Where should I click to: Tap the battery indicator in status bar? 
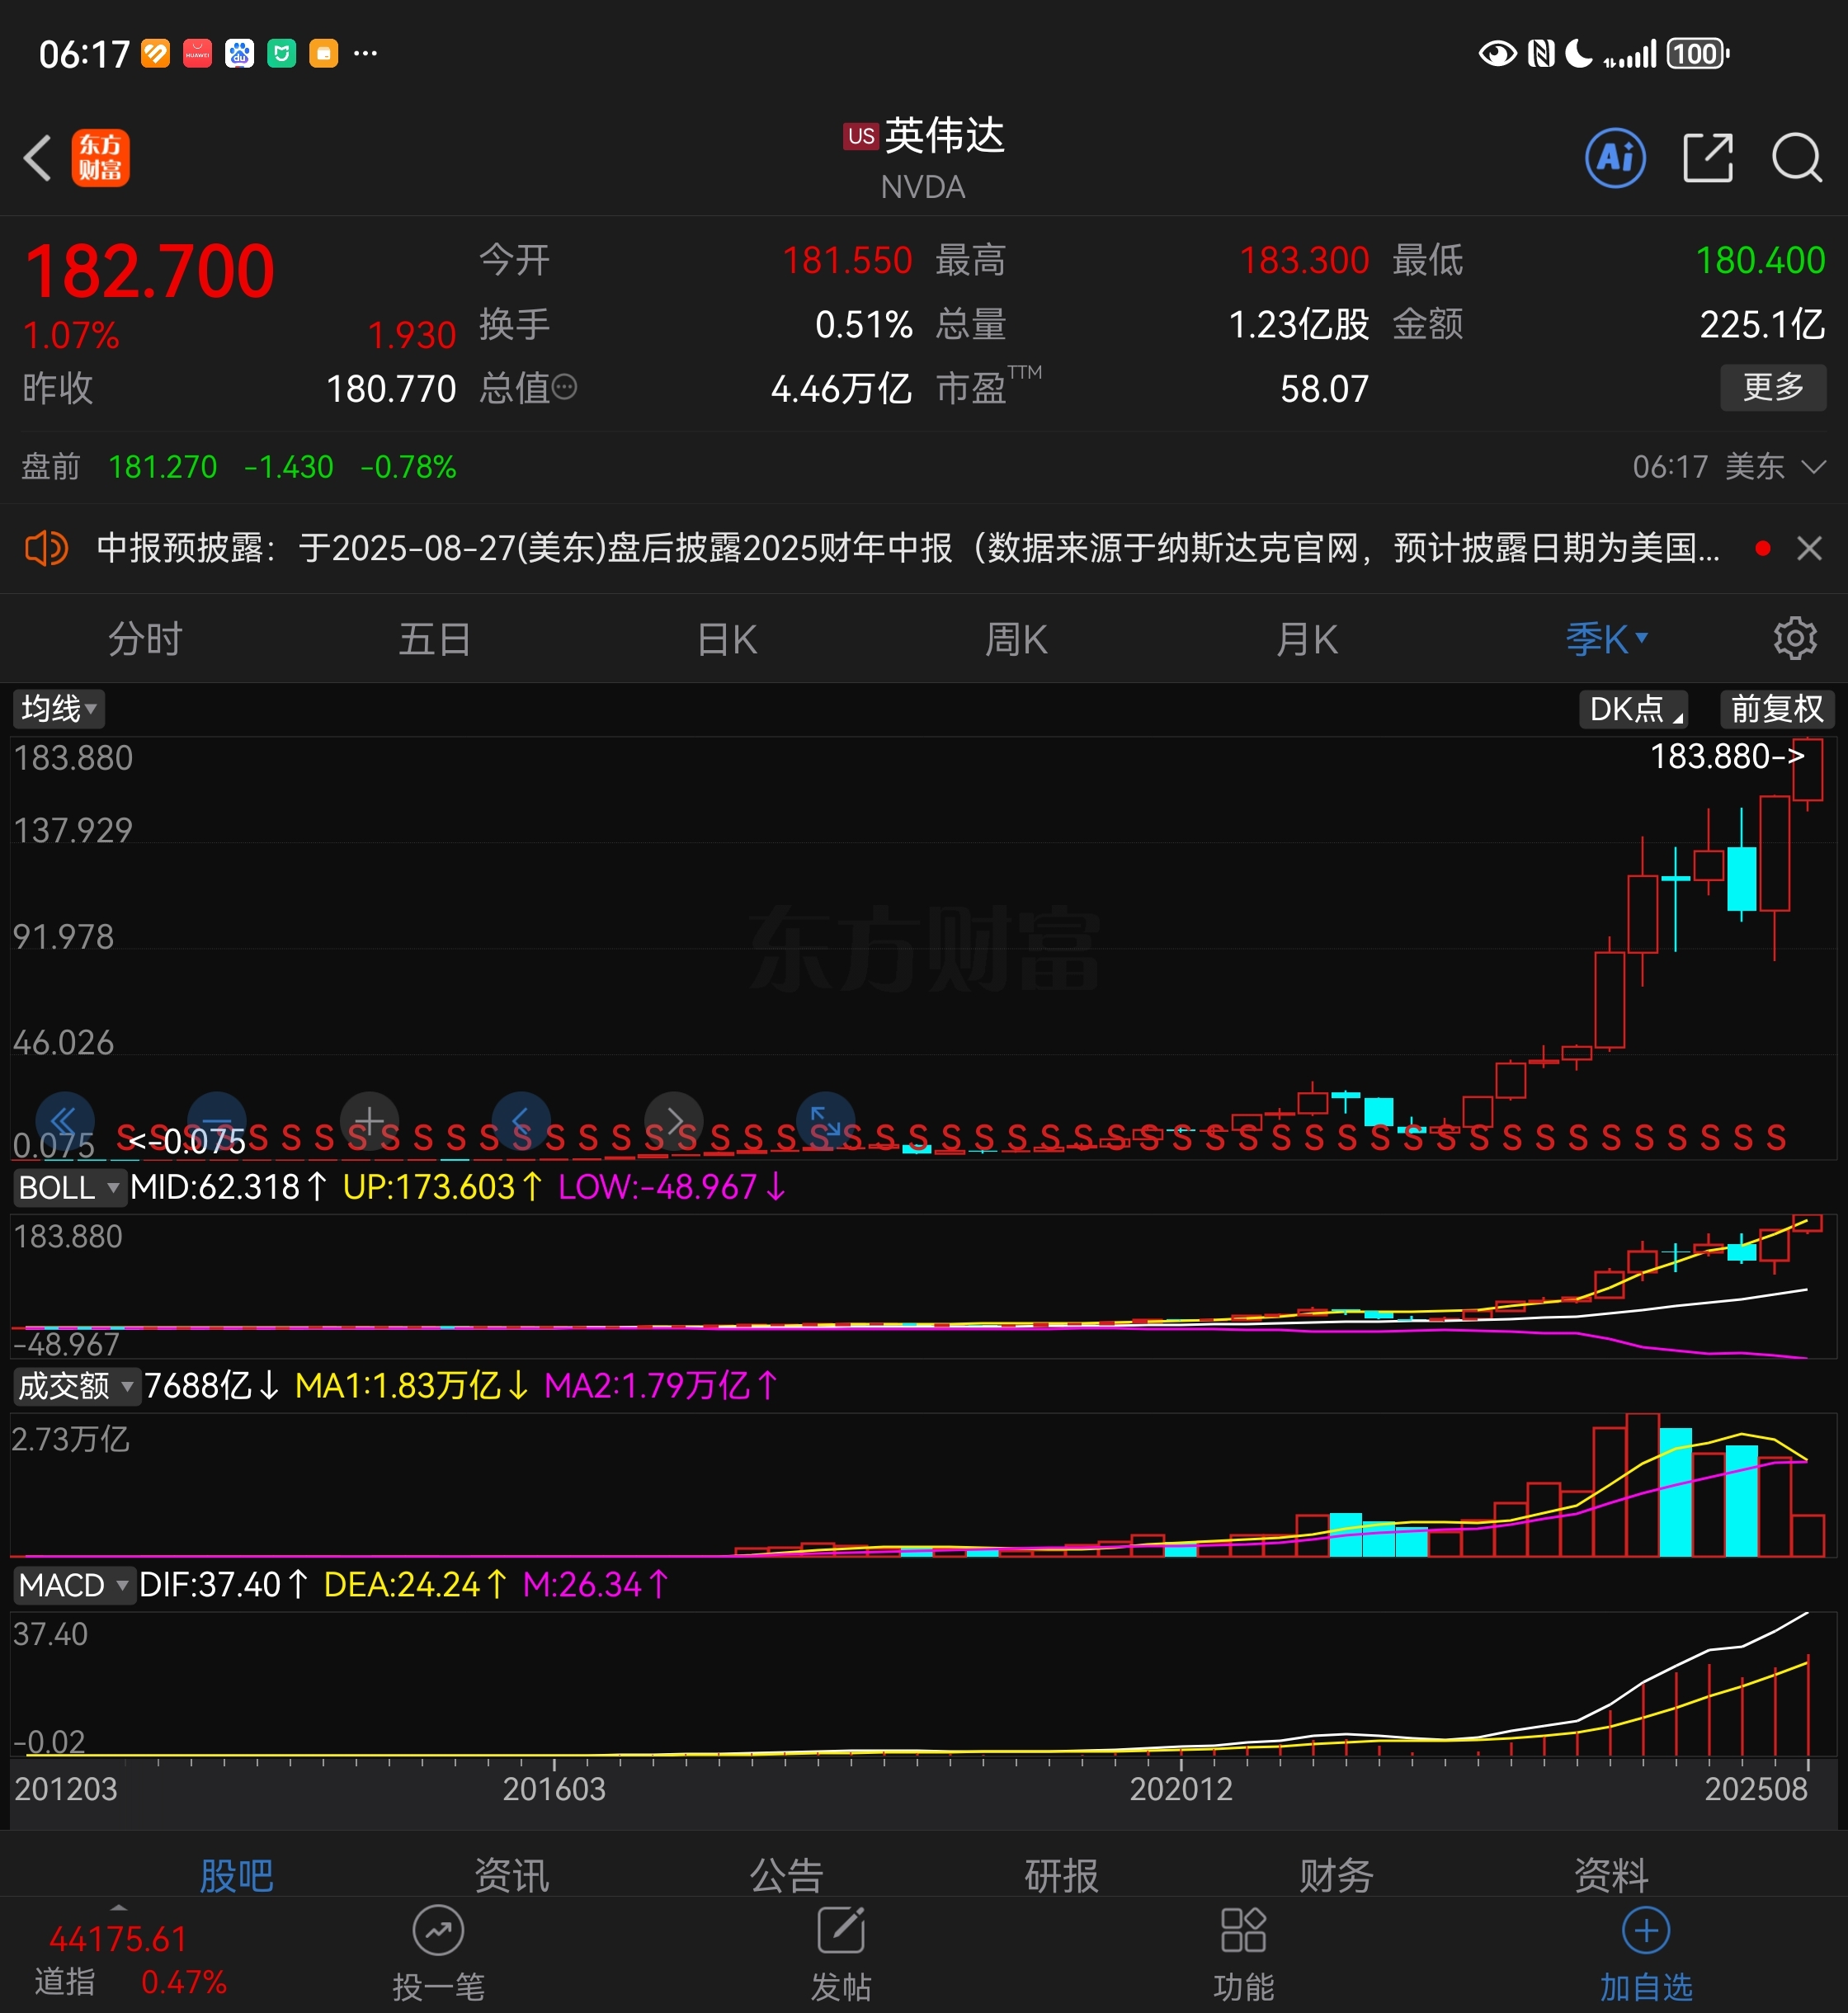(1697, 54)
